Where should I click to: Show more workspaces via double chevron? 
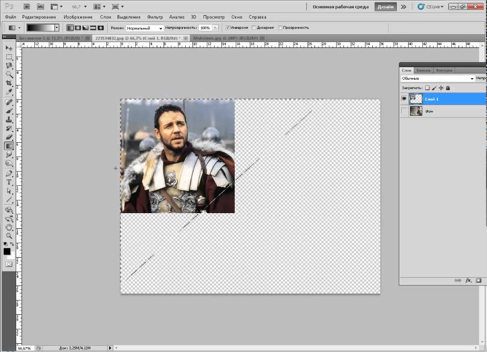pos(403,6)
